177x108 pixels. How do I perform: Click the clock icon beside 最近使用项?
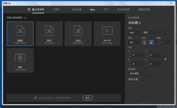click(29, 9)
